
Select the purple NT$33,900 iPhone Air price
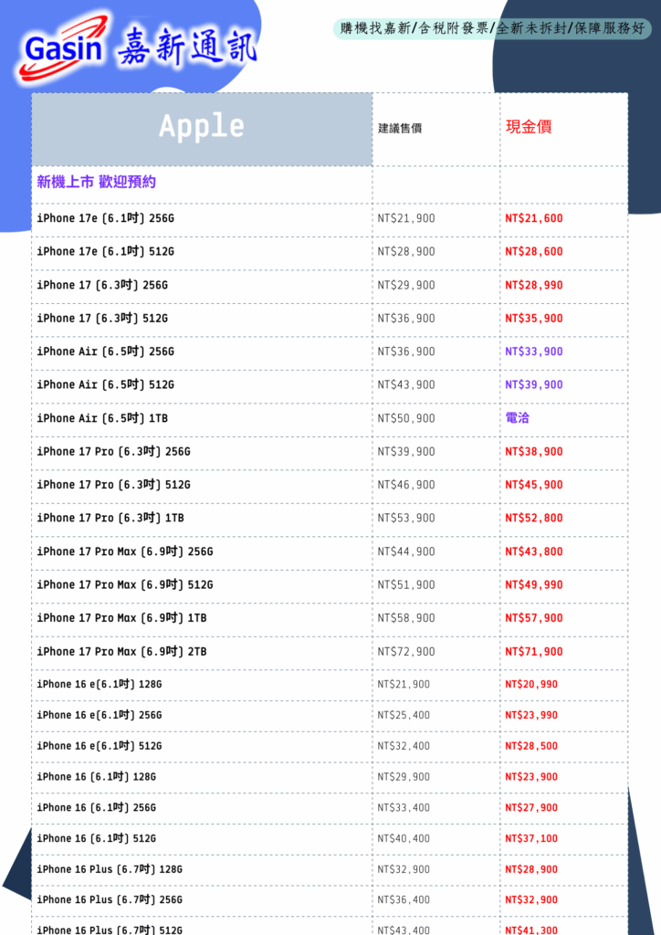click(x=534, y=352)
